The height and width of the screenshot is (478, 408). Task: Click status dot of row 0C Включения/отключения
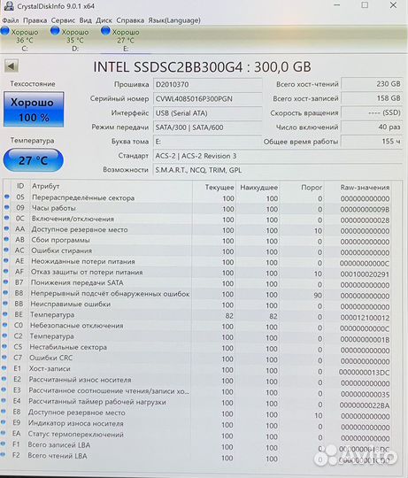coord(6,218)
